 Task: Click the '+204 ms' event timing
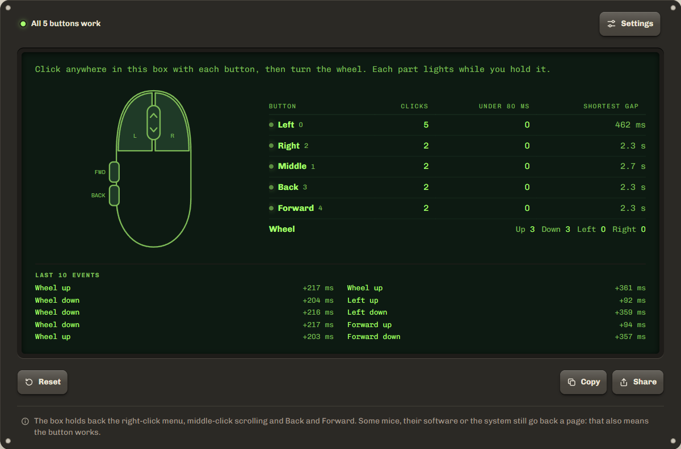point(318,300)
